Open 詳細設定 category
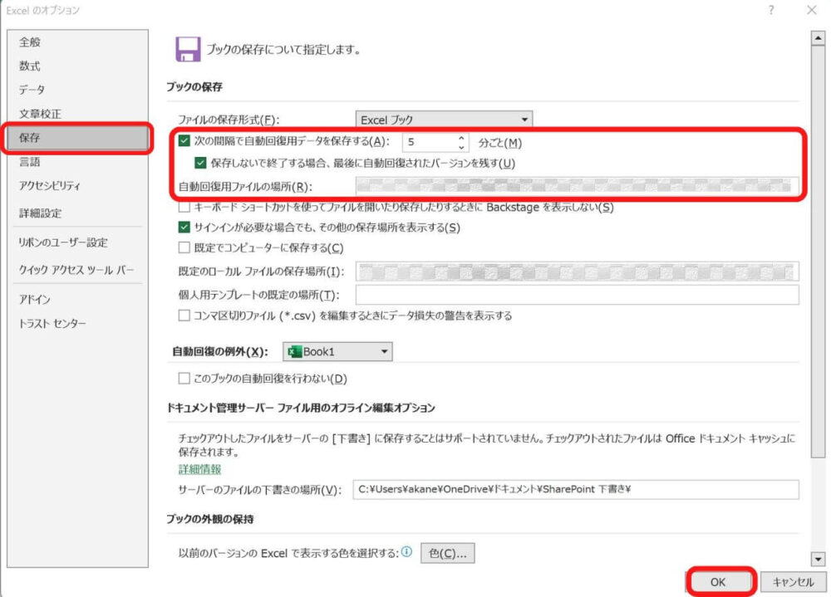 coord(77,213)
